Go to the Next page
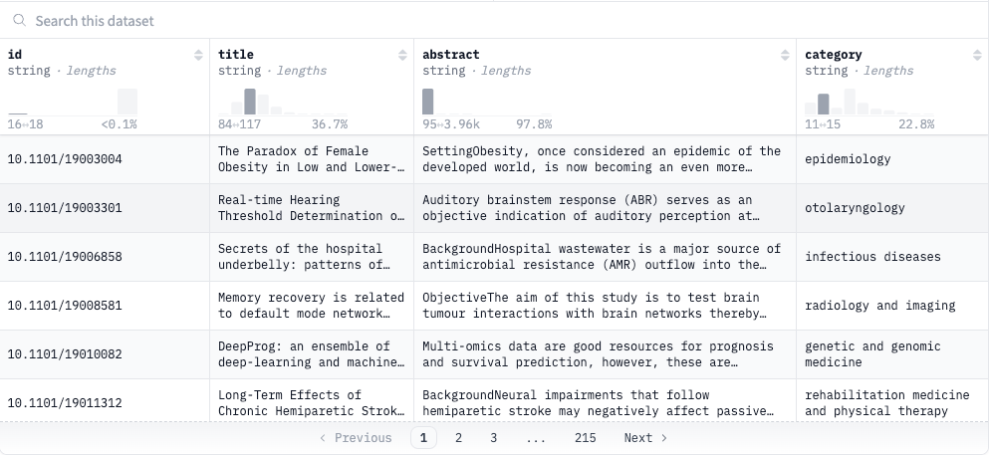Image resolution: width=989 pixels, height=455 pixels. (x=645, y=438)
